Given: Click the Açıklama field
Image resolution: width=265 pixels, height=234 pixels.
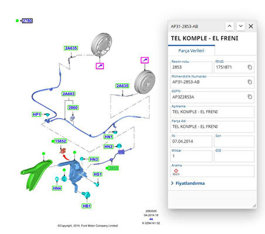Looking at the screenshot, I should click(212, 112).
